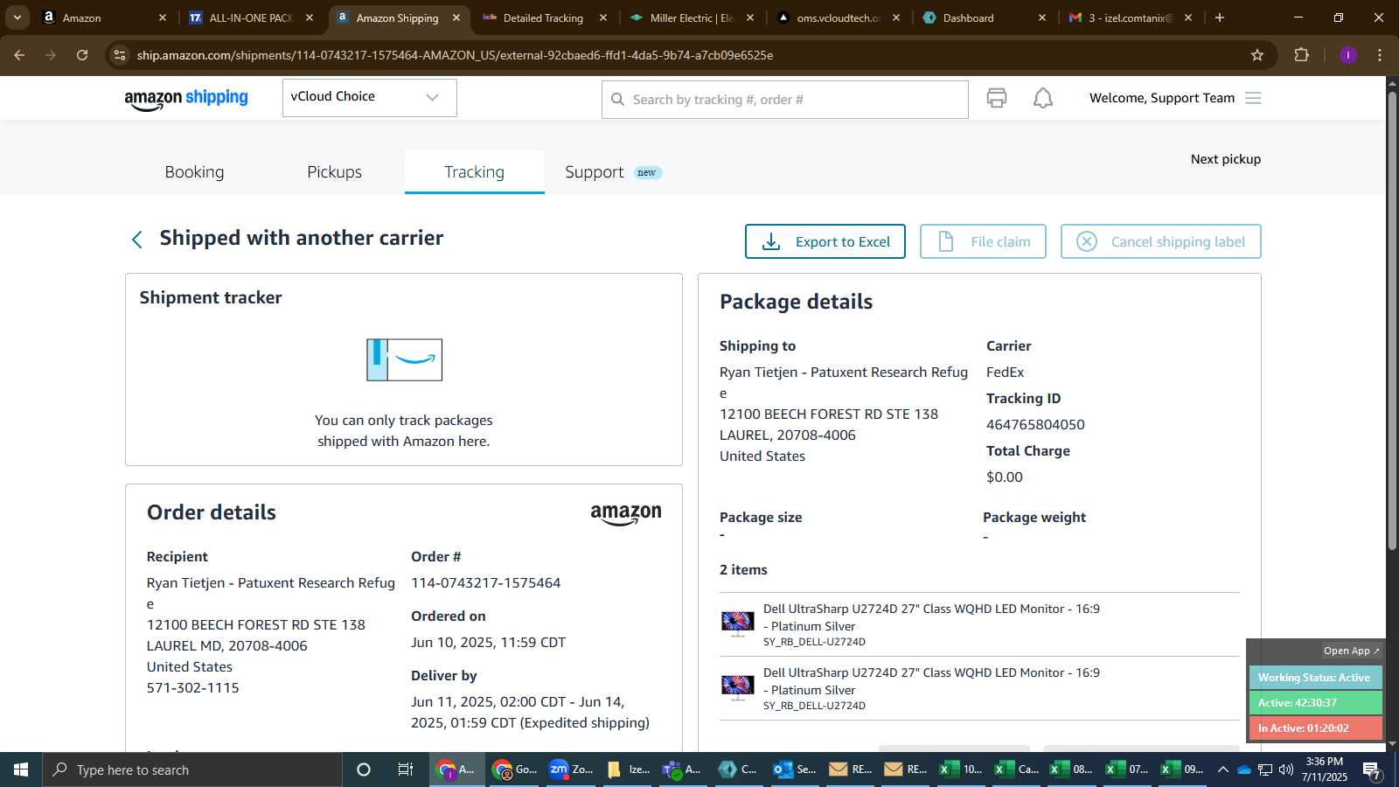Switch to the Amazon browser tab
Image resolution: width=1399 pixels, height=787 pixels.
pyautogui.click(x=105, y=17)
